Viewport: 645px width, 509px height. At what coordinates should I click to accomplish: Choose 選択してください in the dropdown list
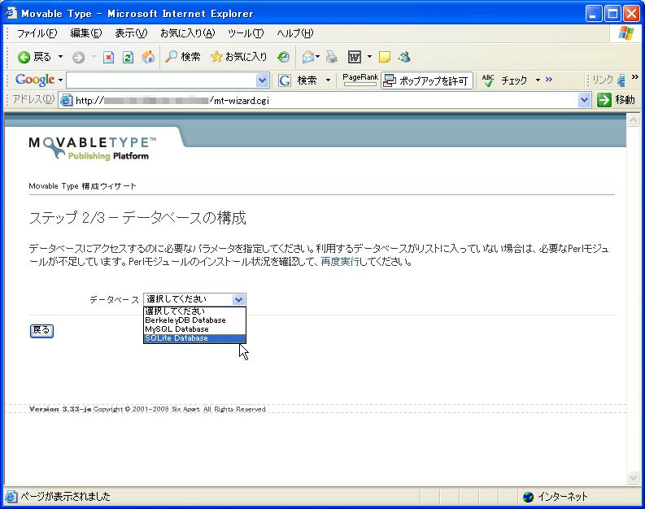(x=194, y=311)
